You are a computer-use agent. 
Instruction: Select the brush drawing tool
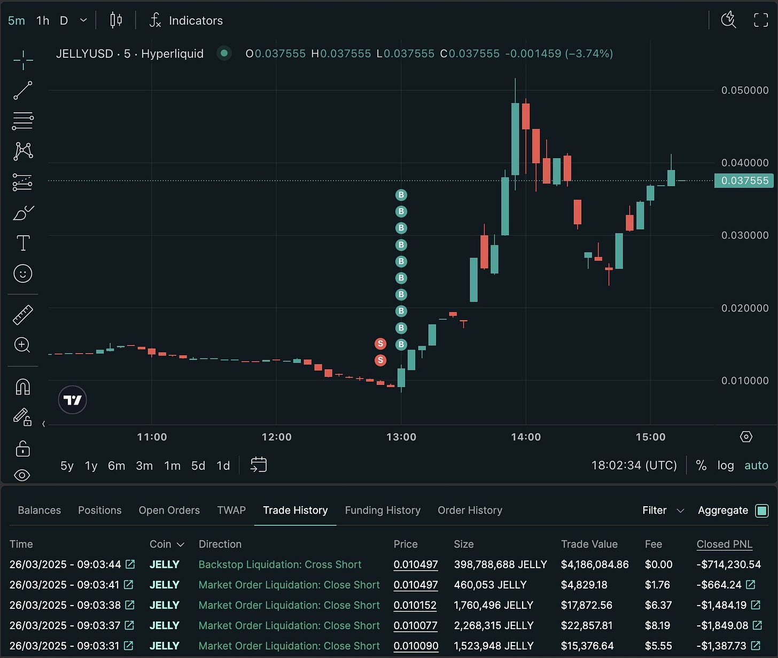click(x=23, y=213)
